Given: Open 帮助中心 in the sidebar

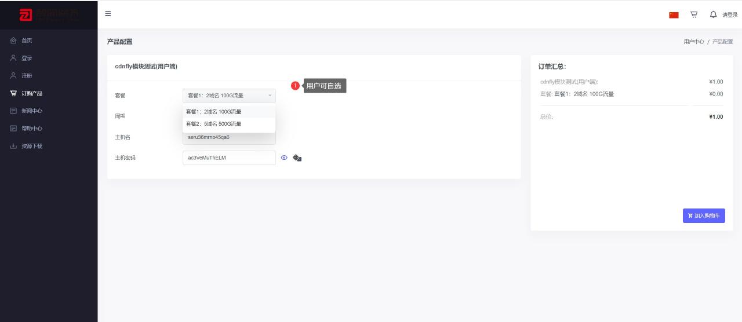Looking at the screenshot, I should click(x=31, y=129).
